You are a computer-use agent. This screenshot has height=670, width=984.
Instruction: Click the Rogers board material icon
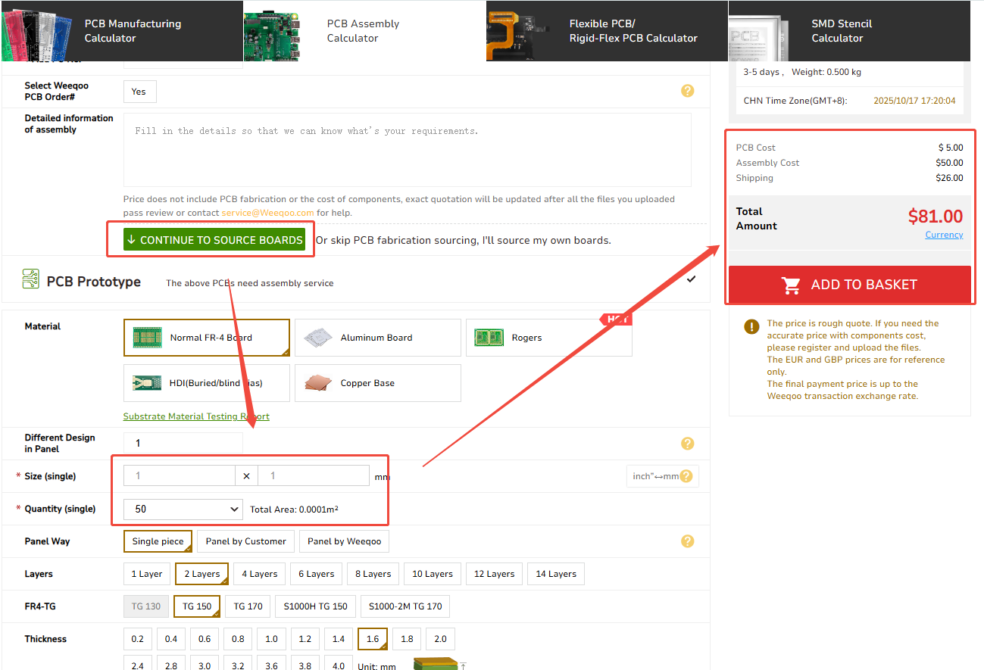click(489, 338)
